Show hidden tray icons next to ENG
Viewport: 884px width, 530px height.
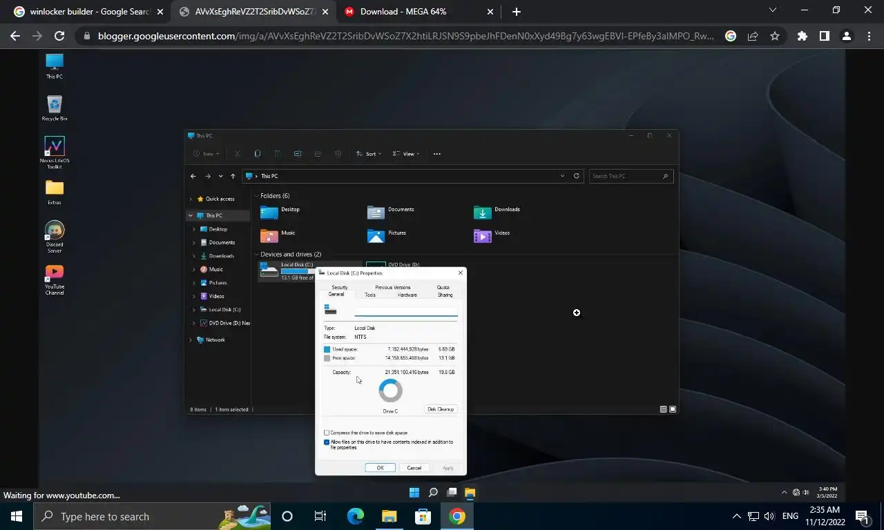point(736,516)
